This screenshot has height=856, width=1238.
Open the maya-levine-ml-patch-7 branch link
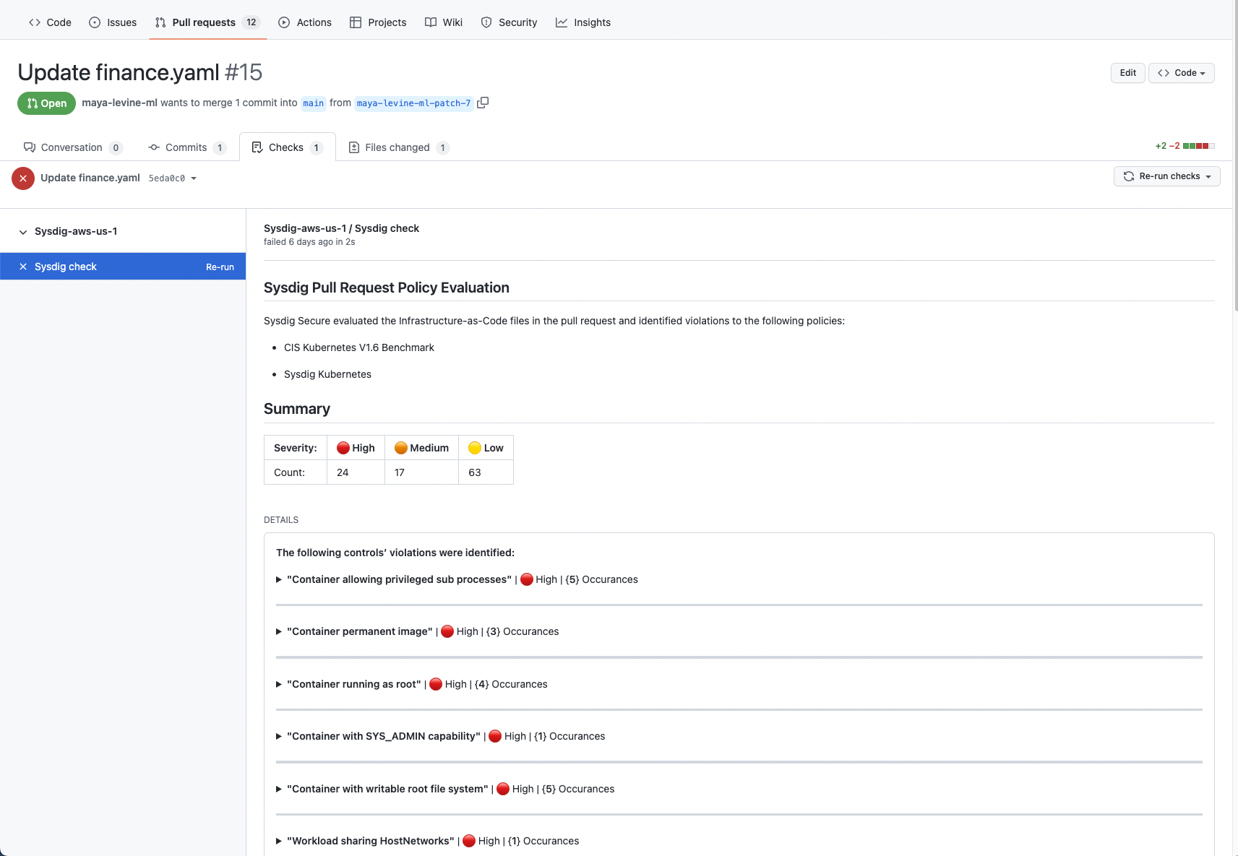coord(413,103)
